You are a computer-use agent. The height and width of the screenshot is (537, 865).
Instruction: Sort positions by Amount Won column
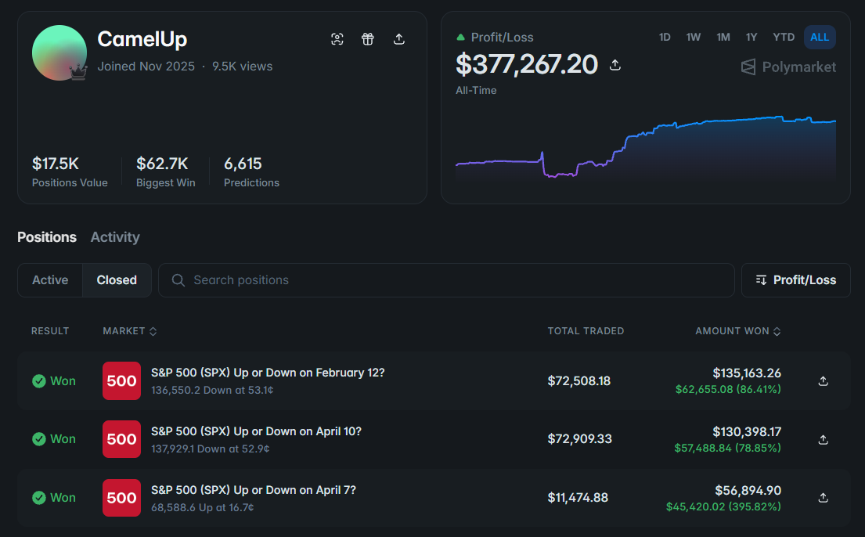tap(738, 331)
